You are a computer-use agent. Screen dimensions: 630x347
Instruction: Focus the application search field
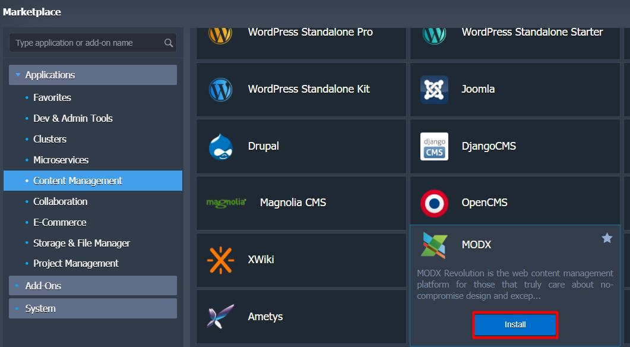[x=93, y=43]
